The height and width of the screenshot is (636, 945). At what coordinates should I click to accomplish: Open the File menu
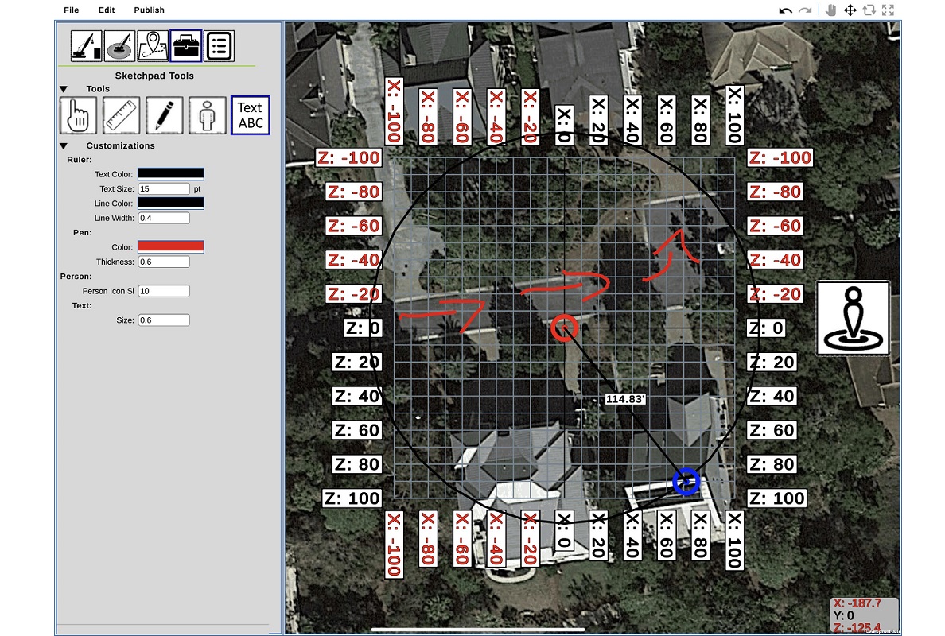tap(71, 10)
